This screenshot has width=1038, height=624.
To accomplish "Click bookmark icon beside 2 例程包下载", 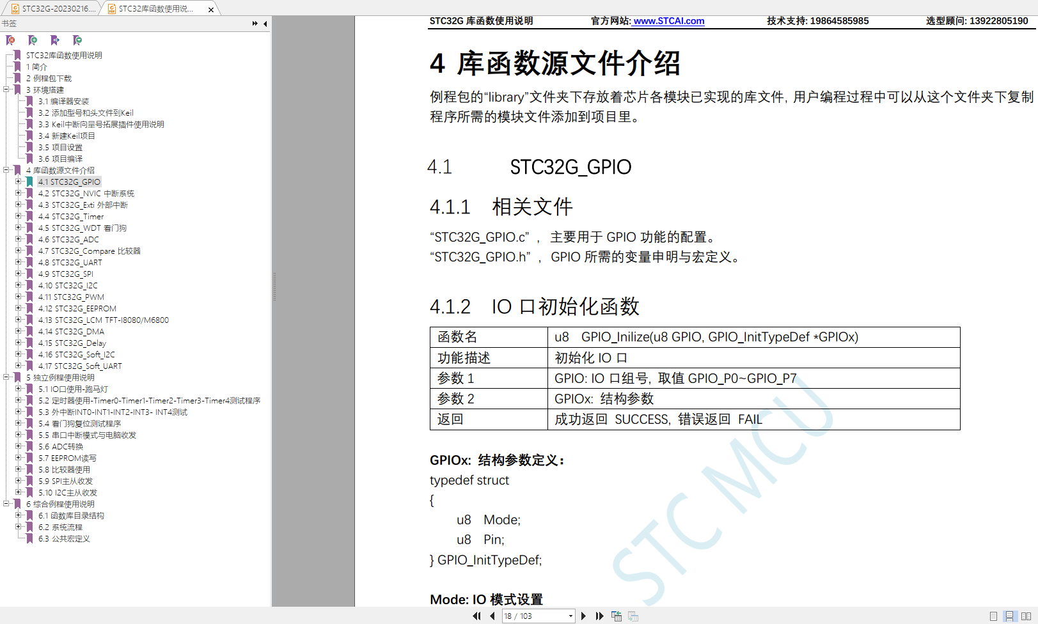I will (18, 78).
